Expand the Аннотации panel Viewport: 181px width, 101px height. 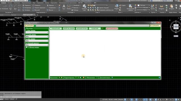71,12
